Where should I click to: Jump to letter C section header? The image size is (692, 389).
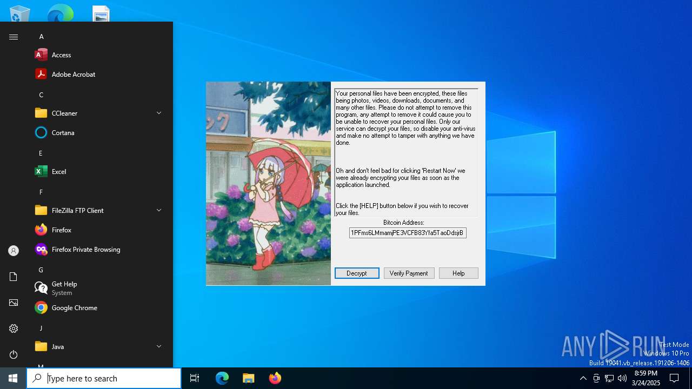click(41, 95)
